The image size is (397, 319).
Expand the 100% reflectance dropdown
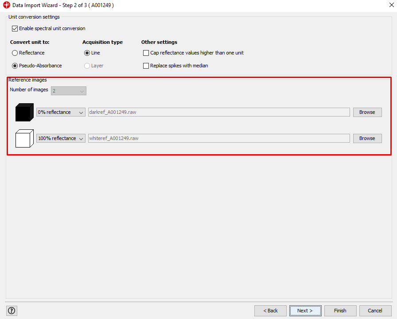coord(61,138)
